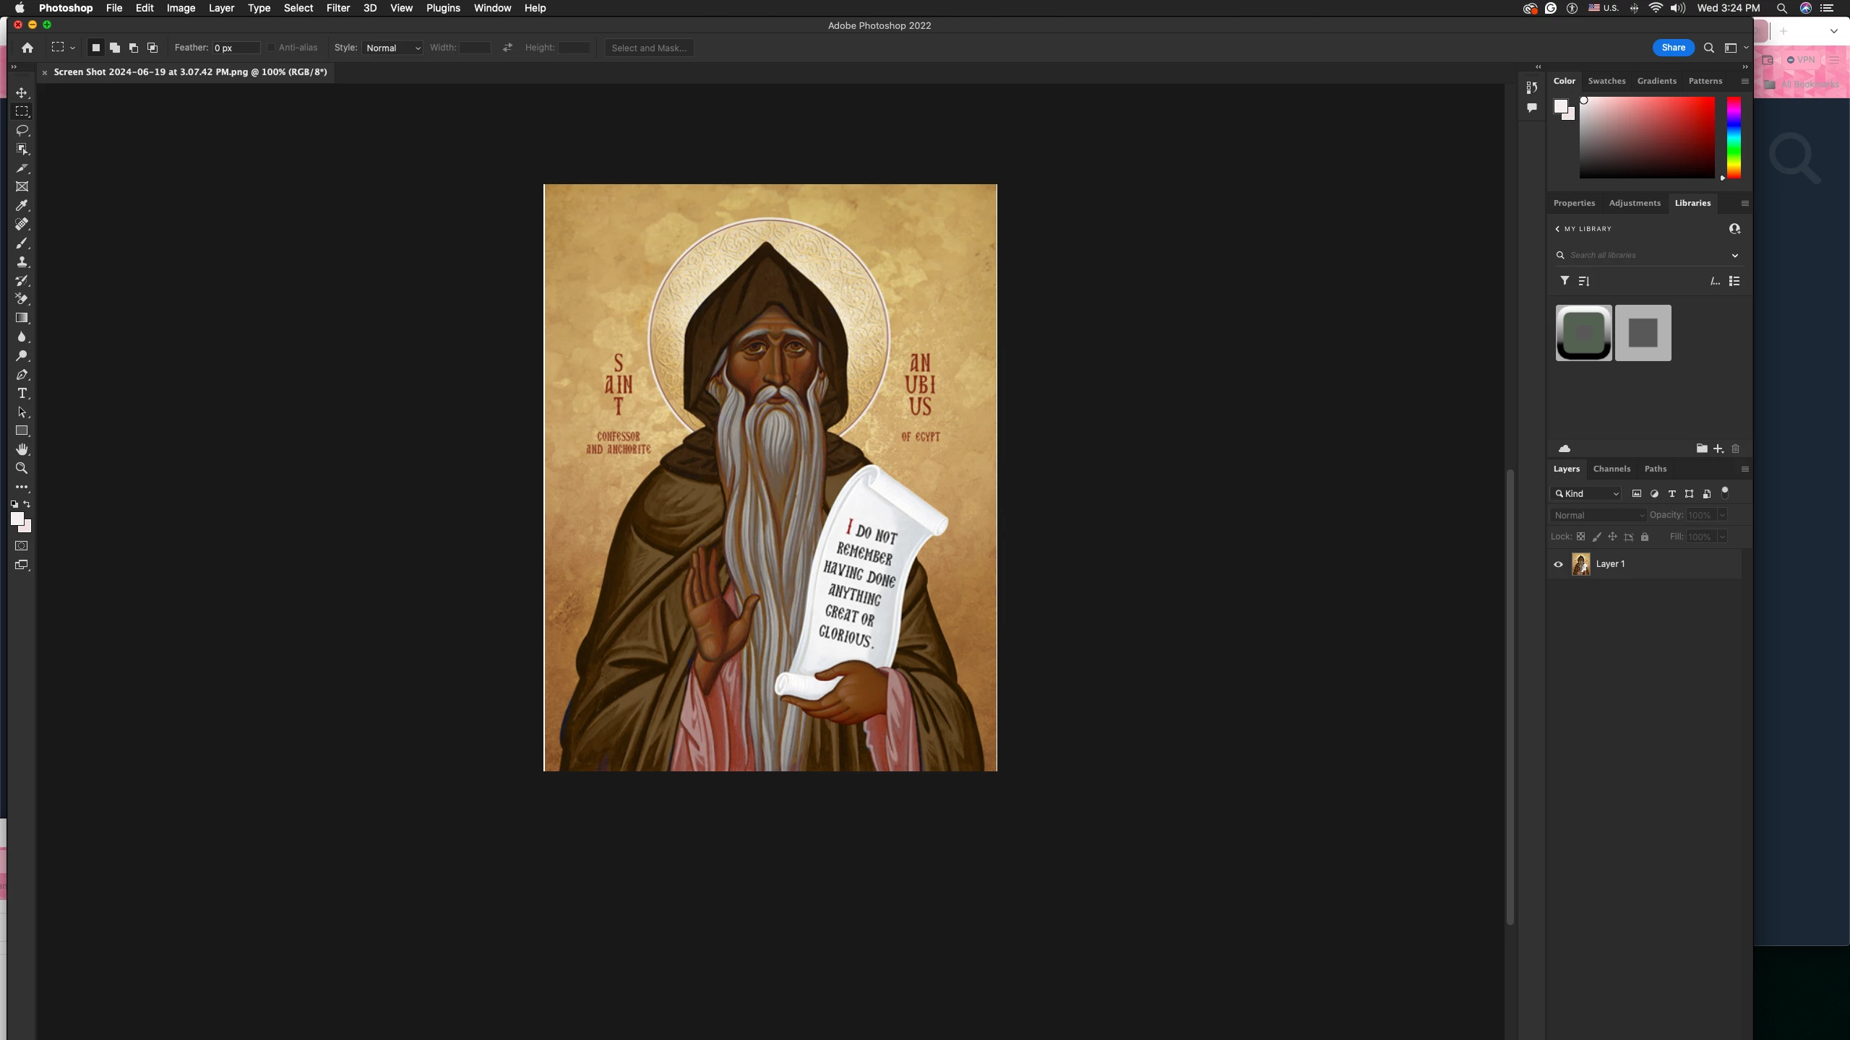Select the Gradient tool

point(22,318)
